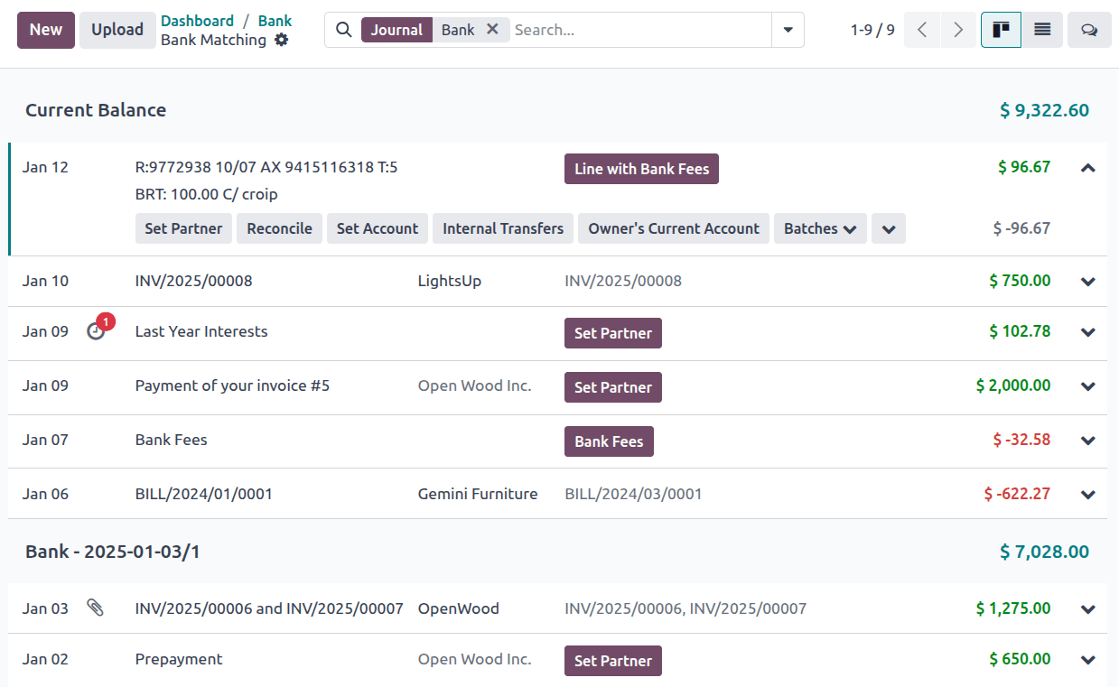Viewport: 1119px width, 687px height.
Task: Remove the Bank journal filter
Action: click(493, 29)
